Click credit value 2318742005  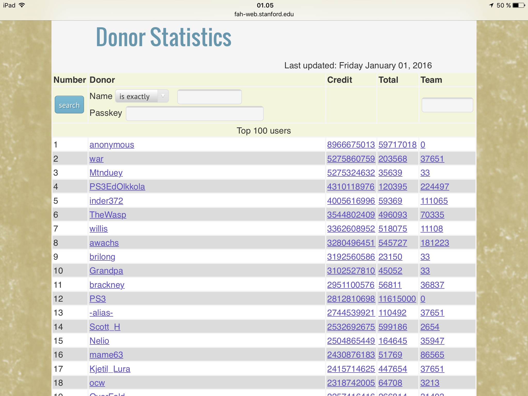[x=351, y=383]
